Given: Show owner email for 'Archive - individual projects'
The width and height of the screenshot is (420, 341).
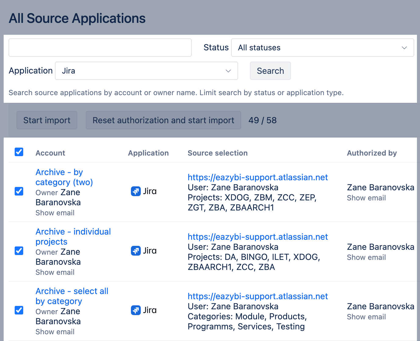Looking at the screenshot, I should [x=55, y=272].
